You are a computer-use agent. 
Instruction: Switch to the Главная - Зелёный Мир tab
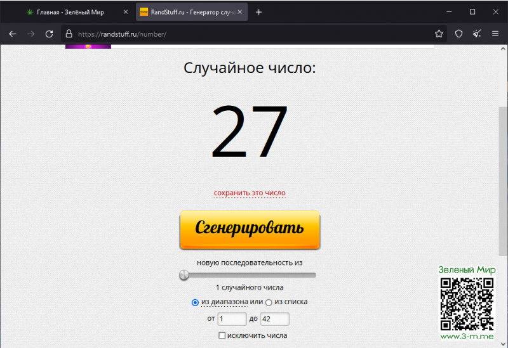70,12
